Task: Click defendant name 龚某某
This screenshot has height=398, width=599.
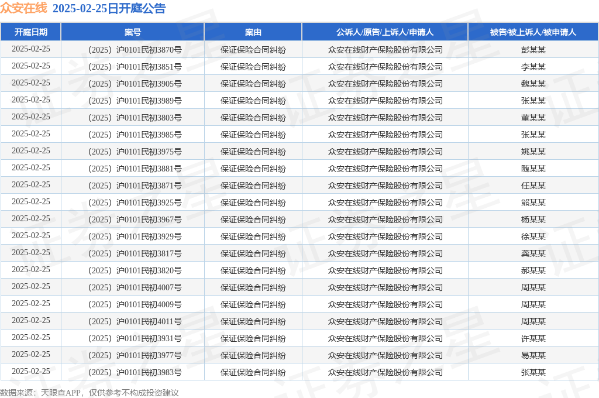Action: 533,253
